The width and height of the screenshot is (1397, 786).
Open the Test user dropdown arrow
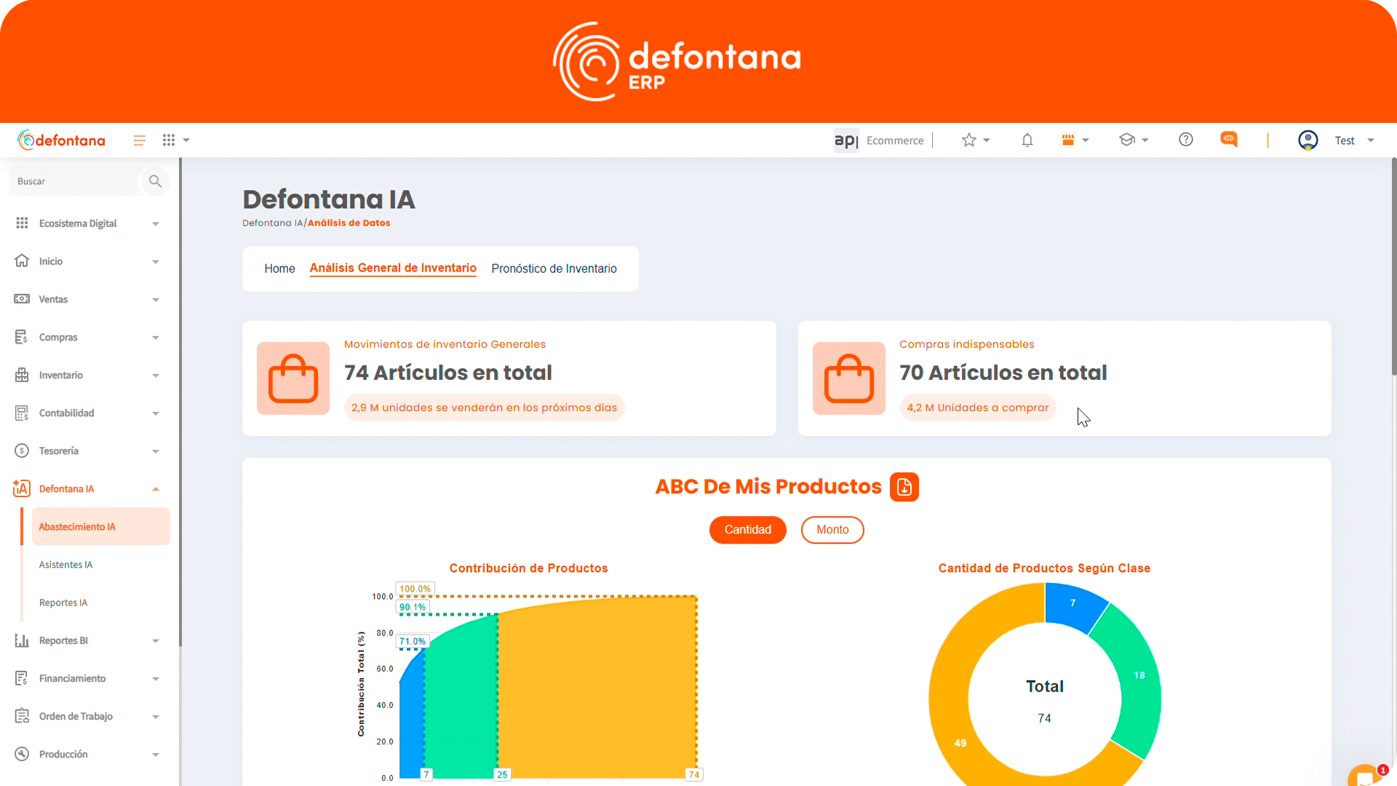(x=1371, y=140)
